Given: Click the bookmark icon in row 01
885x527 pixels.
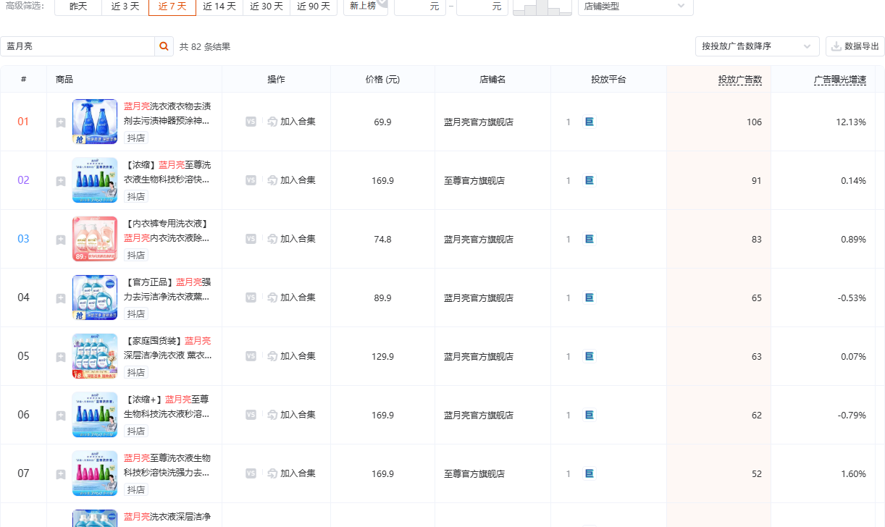Looking at the screenshot, I should pos(61,122).
